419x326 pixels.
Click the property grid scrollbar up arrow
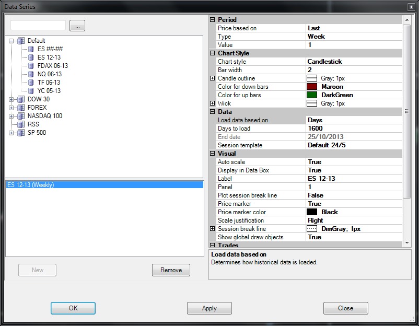(x=406, y=20)
